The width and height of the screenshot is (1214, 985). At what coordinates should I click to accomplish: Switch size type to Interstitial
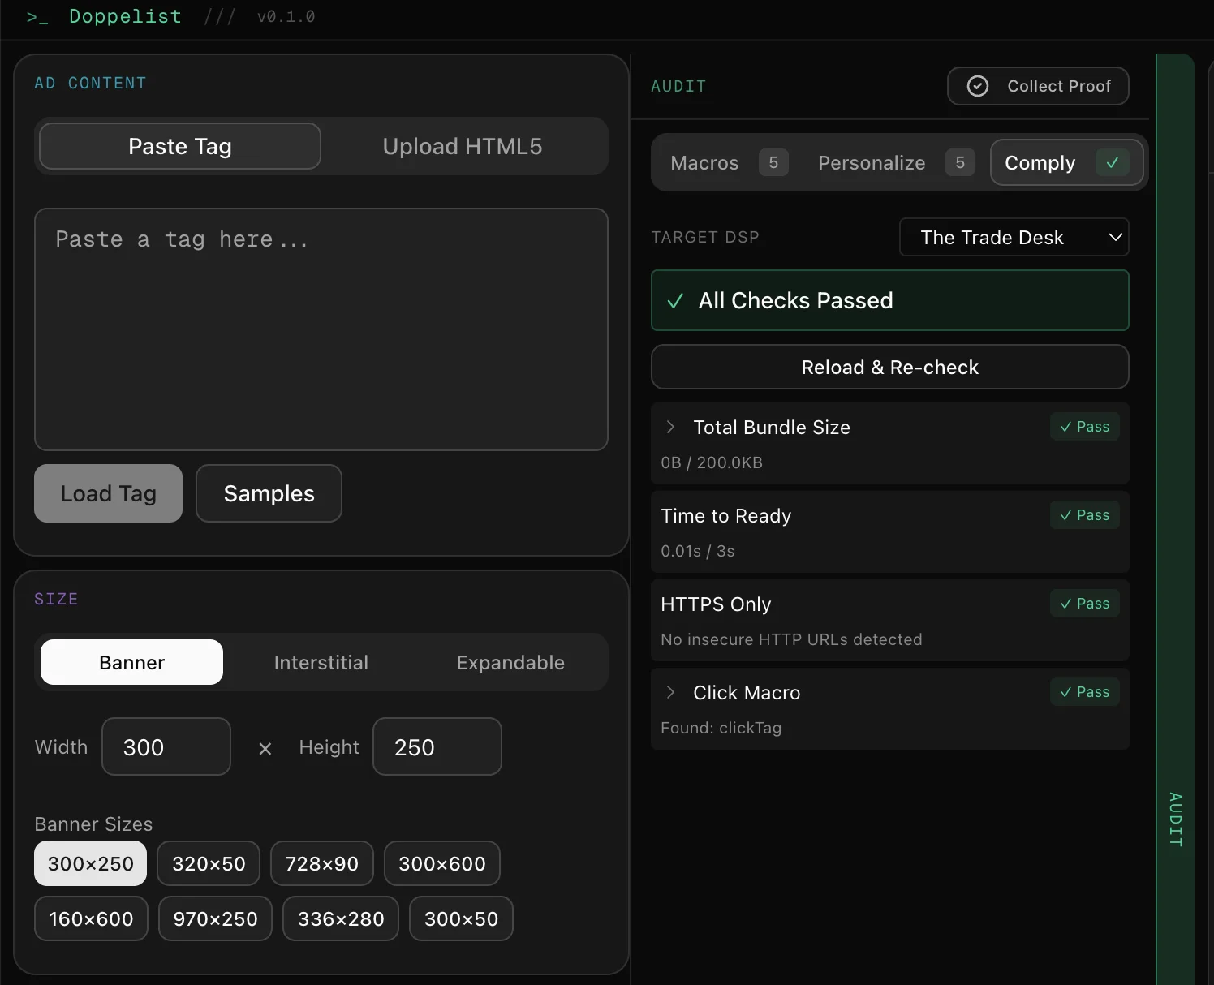321,663
